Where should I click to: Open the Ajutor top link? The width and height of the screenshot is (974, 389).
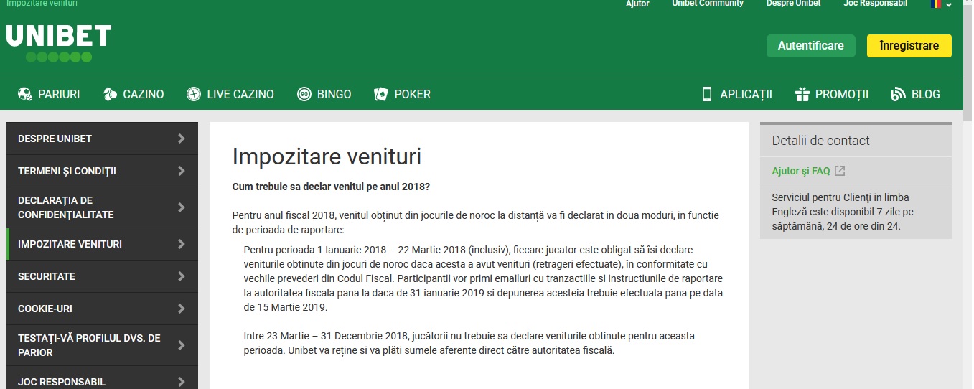(x=637, y=4)
